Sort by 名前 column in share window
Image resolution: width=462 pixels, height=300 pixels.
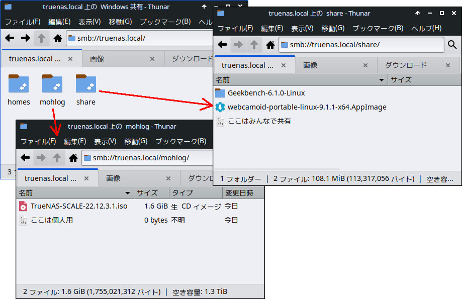(x=301, y=80)
